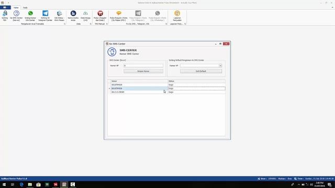Click the Time entry in status bar
The height and width of the screenshot is (188, 335).
[314, 179]
